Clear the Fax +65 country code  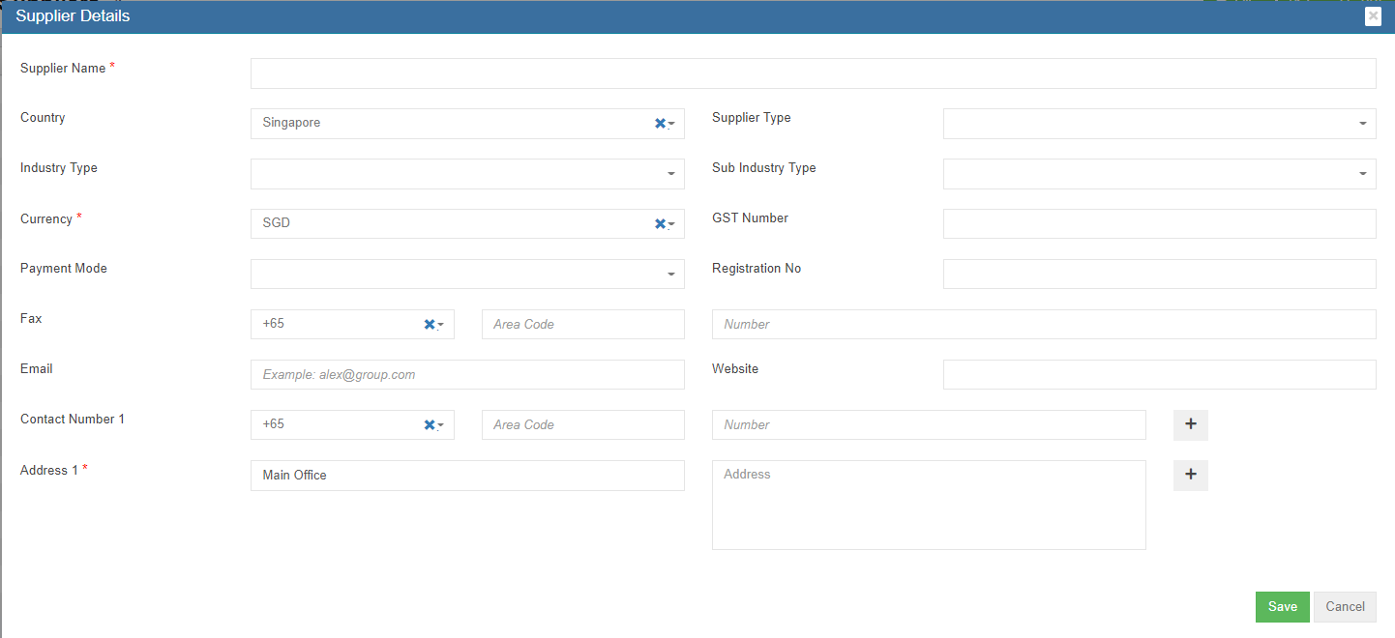429,324
